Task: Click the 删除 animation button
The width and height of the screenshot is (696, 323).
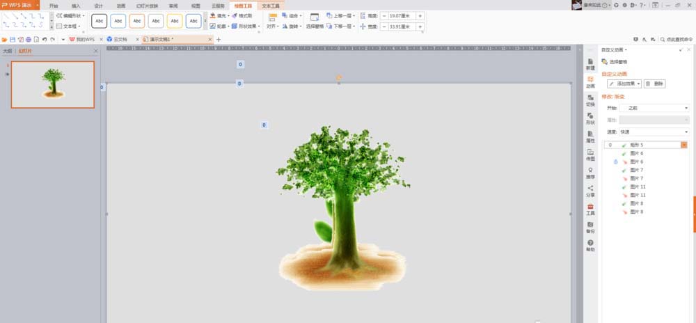Action: (x=655, y=84)
